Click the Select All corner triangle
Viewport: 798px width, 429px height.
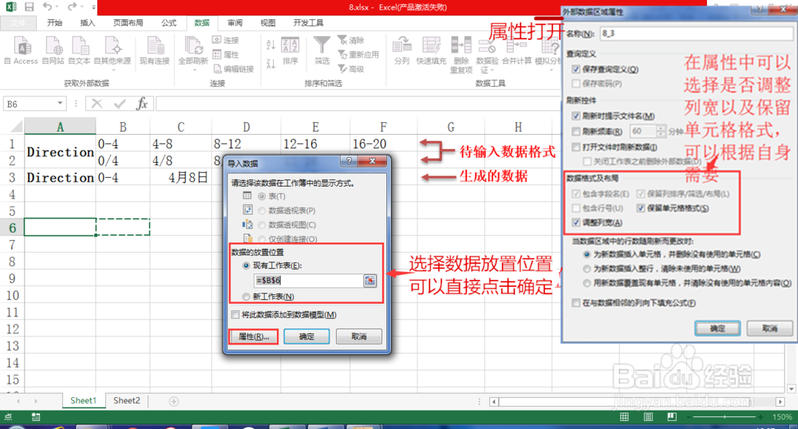click(16, 126)
